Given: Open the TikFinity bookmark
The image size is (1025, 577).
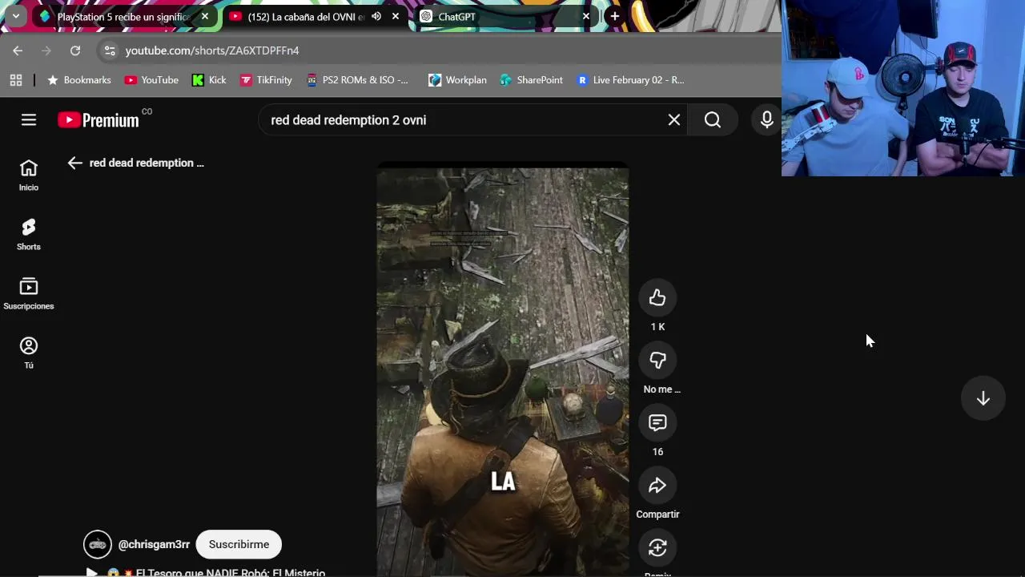Looking at the screenshot, I should tap(266, 80).
